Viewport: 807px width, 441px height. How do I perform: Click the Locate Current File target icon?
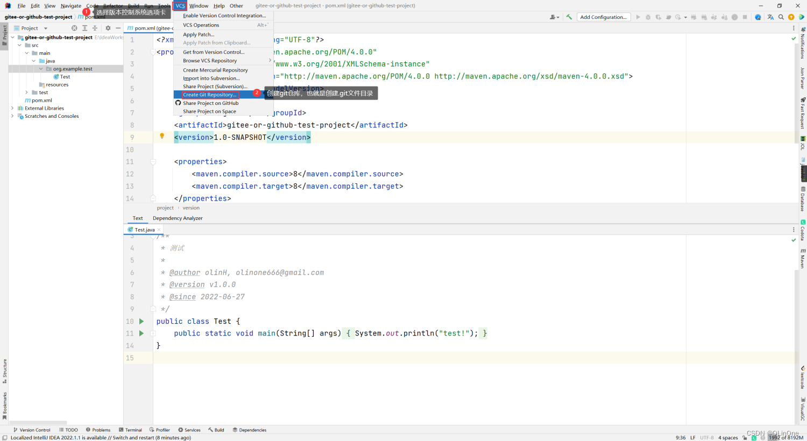click(x=74, y=28)
